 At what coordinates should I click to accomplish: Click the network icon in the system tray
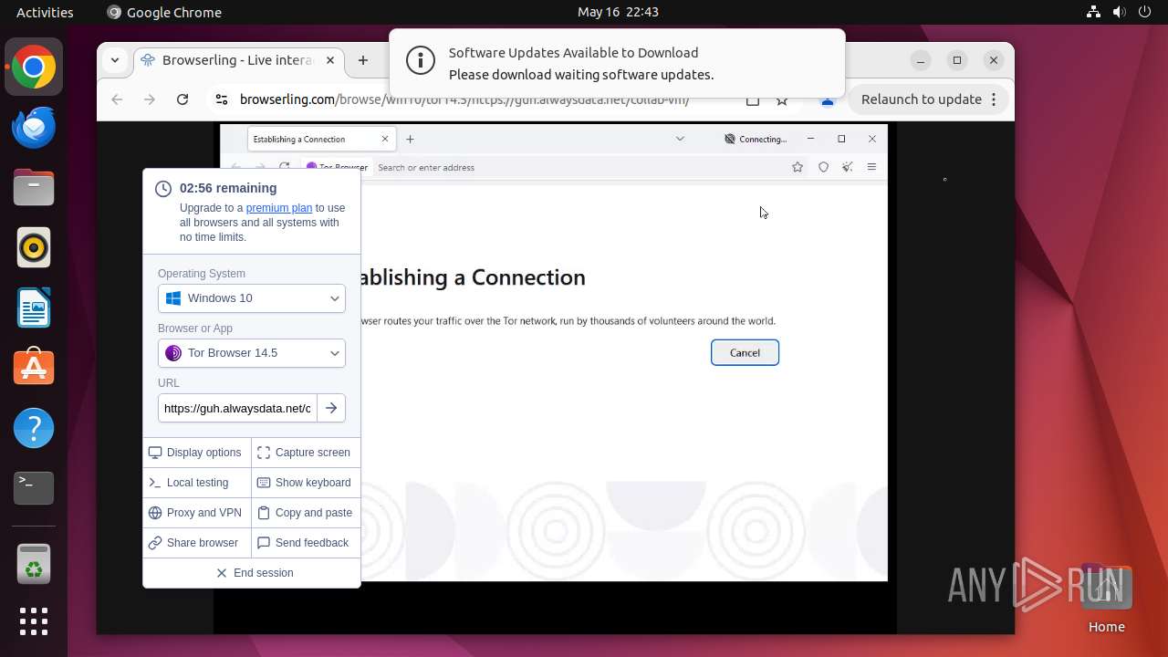(x=1094, y=12)
